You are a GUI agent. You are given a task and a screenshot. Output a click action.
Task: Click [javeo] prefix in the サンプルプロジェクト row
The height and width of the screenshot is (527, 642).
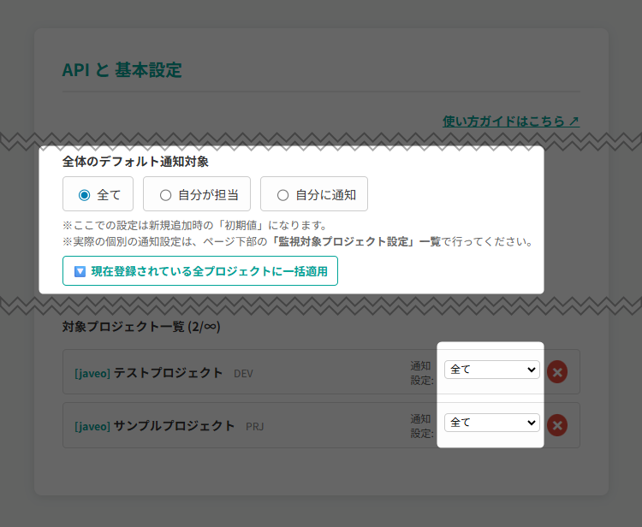click(x=92, y=426)
